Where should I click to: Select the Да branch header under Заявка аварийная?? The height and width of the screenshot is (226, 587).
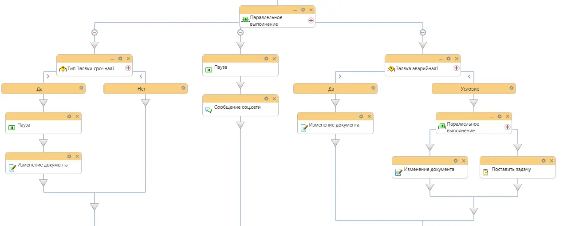click(335, 88)
